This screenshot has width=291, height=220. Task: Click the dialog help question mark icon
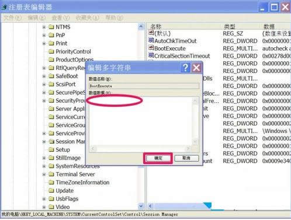point(185,68)
